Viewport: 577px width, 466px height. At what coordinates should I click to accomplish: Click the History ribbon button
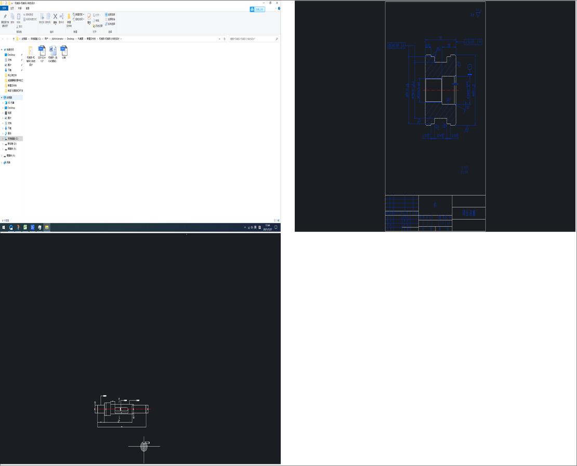98,26
